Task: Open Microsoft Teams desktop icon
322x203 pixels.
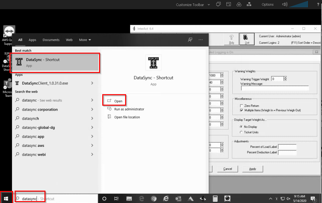Action: coord(7,88)
